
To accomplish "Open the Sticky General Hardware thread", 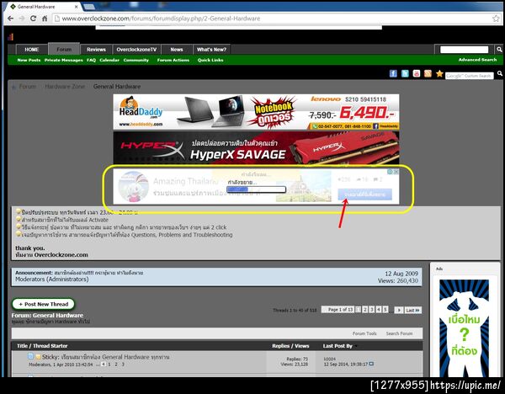I will 117,357.
